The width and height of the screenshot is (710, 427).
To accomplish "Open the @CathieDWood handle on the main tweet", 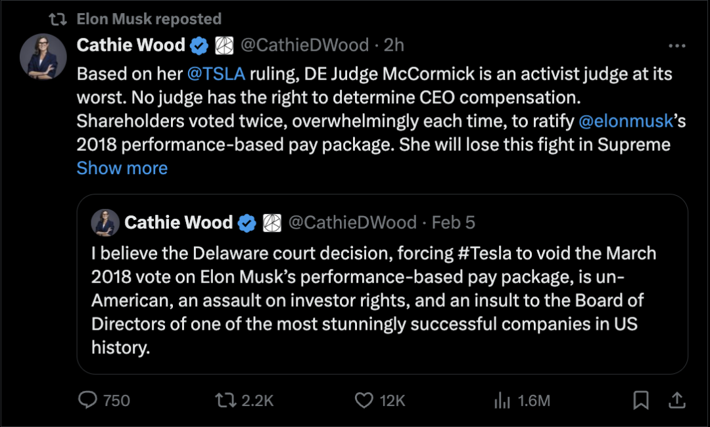I will (304, 45).
